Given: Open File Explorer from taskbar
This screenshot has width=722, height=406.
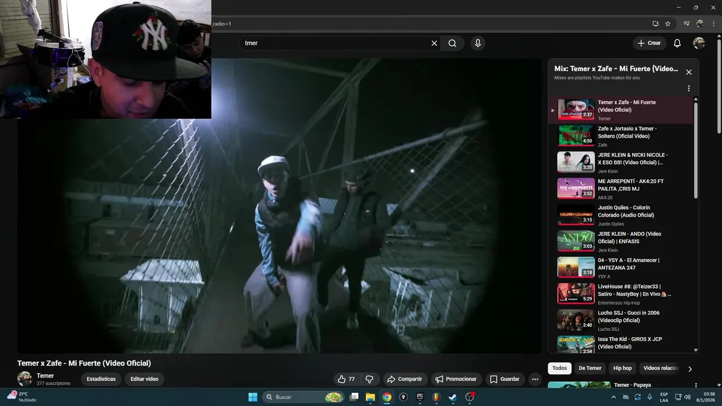Looking at the screenshot, I should [x=371, y=397].
